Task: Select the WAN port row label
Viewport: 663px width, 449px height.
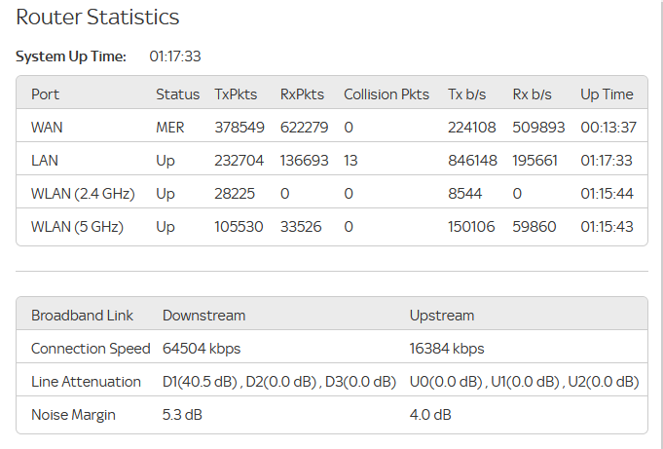Action: (x=47, y=128)
